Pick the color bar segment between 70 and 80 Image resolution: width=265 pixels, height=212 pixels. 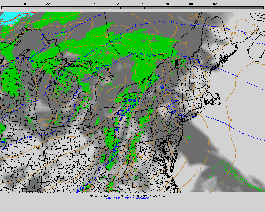tap(180, 8)
